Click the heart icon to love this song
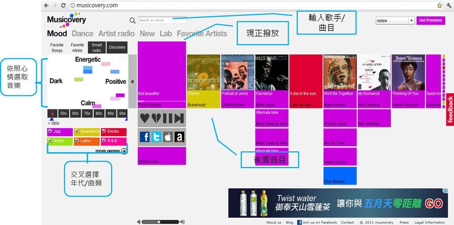This screenshot has height=225, width=454. coord(145,118)
